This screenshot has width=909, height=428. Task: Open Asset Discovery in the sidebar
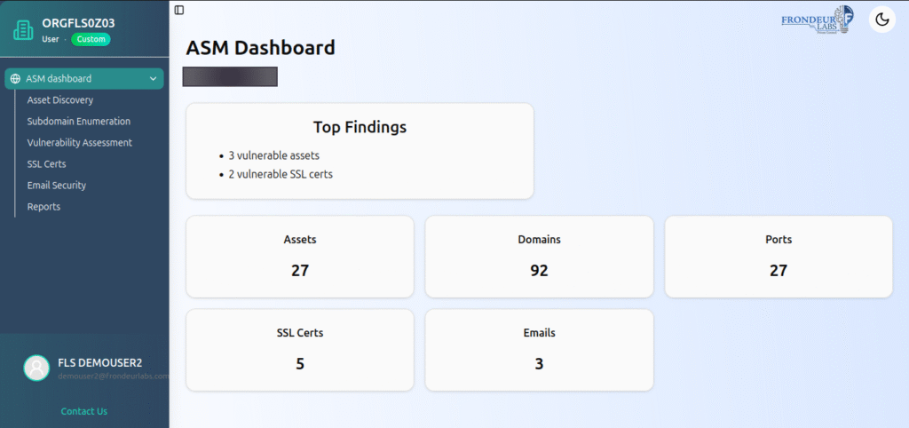point(60,99)
